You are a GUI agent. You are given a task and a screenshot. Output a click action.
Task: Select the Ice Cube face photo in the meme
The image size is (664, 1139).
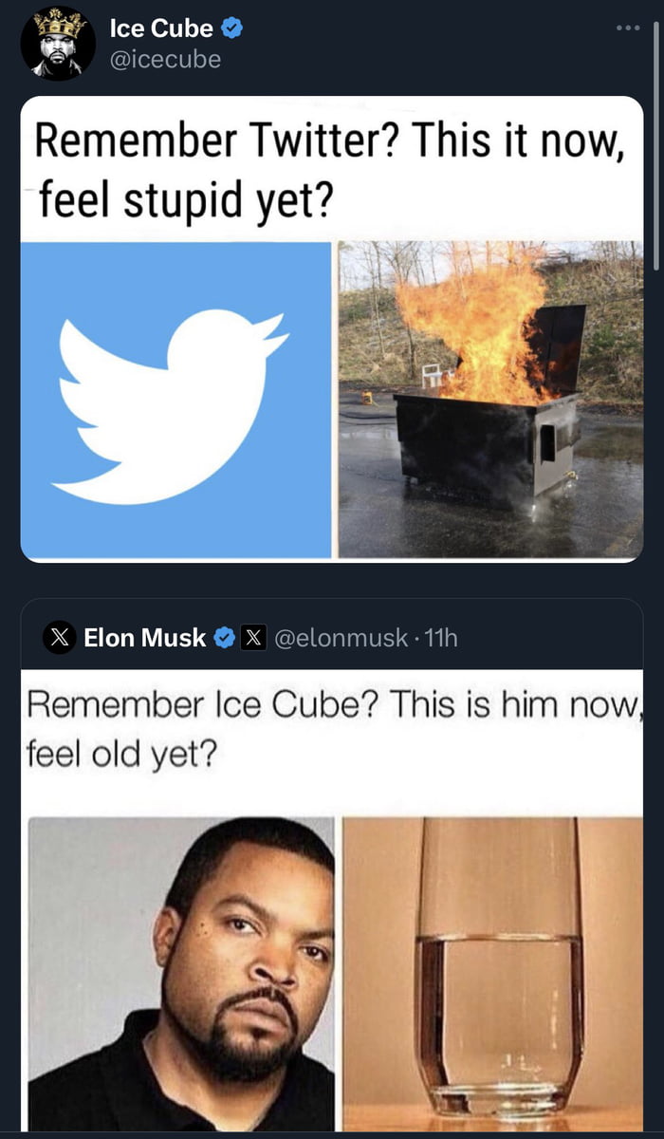180,968
